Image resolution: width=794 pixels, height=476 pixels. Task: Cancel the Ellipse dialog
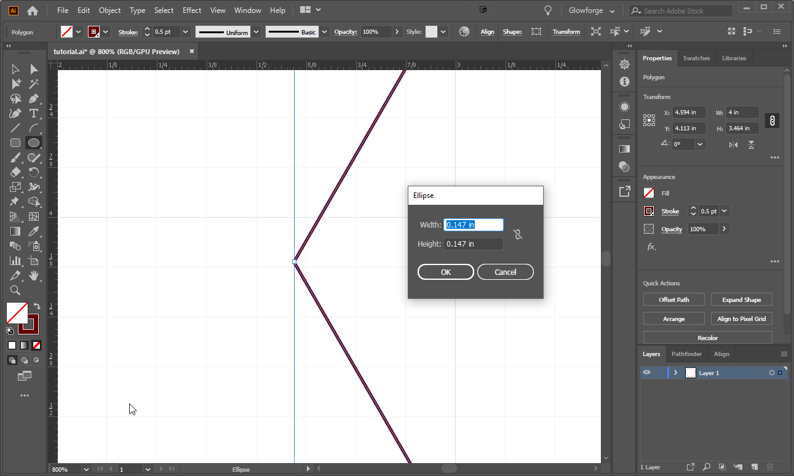point(506,272)
